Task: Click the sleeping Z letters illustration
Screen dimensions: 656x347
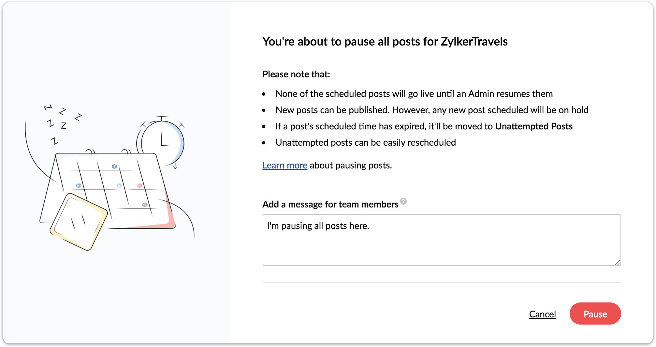Action: (62, 124)
